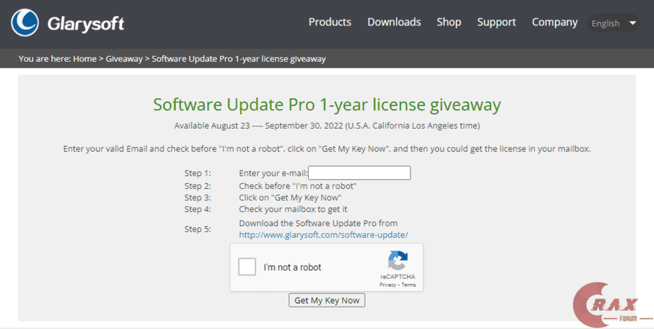Click the giveaway page title heading
Viewport: 654px width, 329px height.
[x=327, y=105]
